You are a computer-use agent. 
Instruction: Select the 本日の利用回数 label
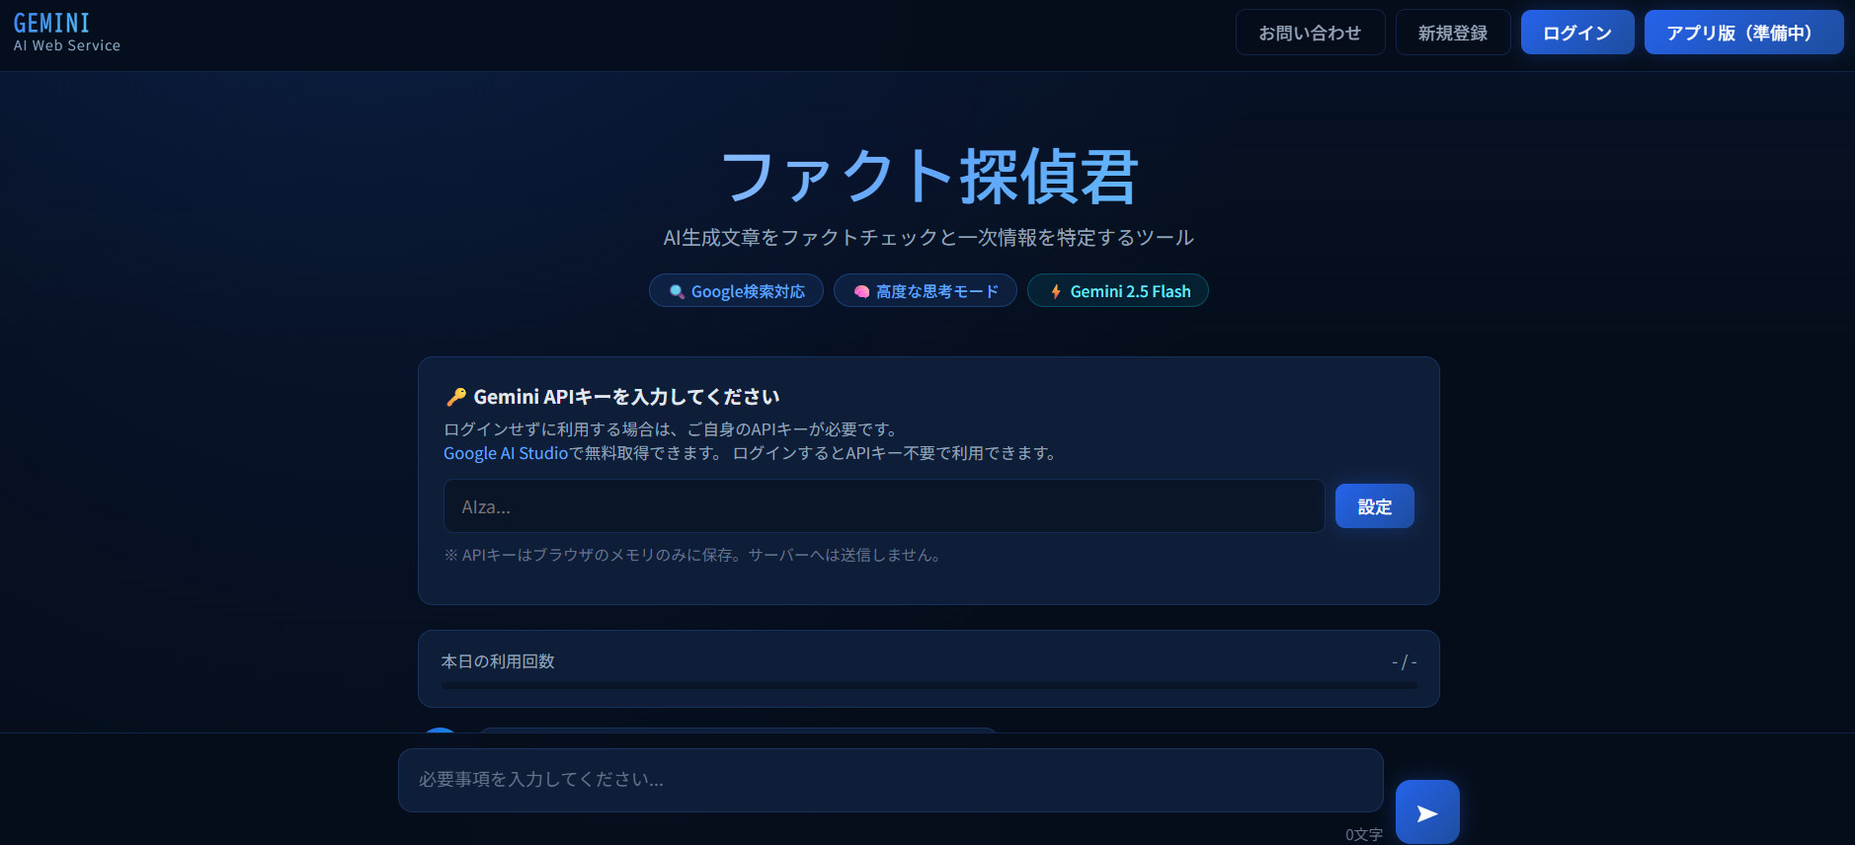498,661
